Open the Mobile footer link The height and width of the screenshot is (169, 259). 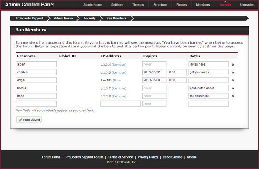pyautogui.click(x=192, y=157)
